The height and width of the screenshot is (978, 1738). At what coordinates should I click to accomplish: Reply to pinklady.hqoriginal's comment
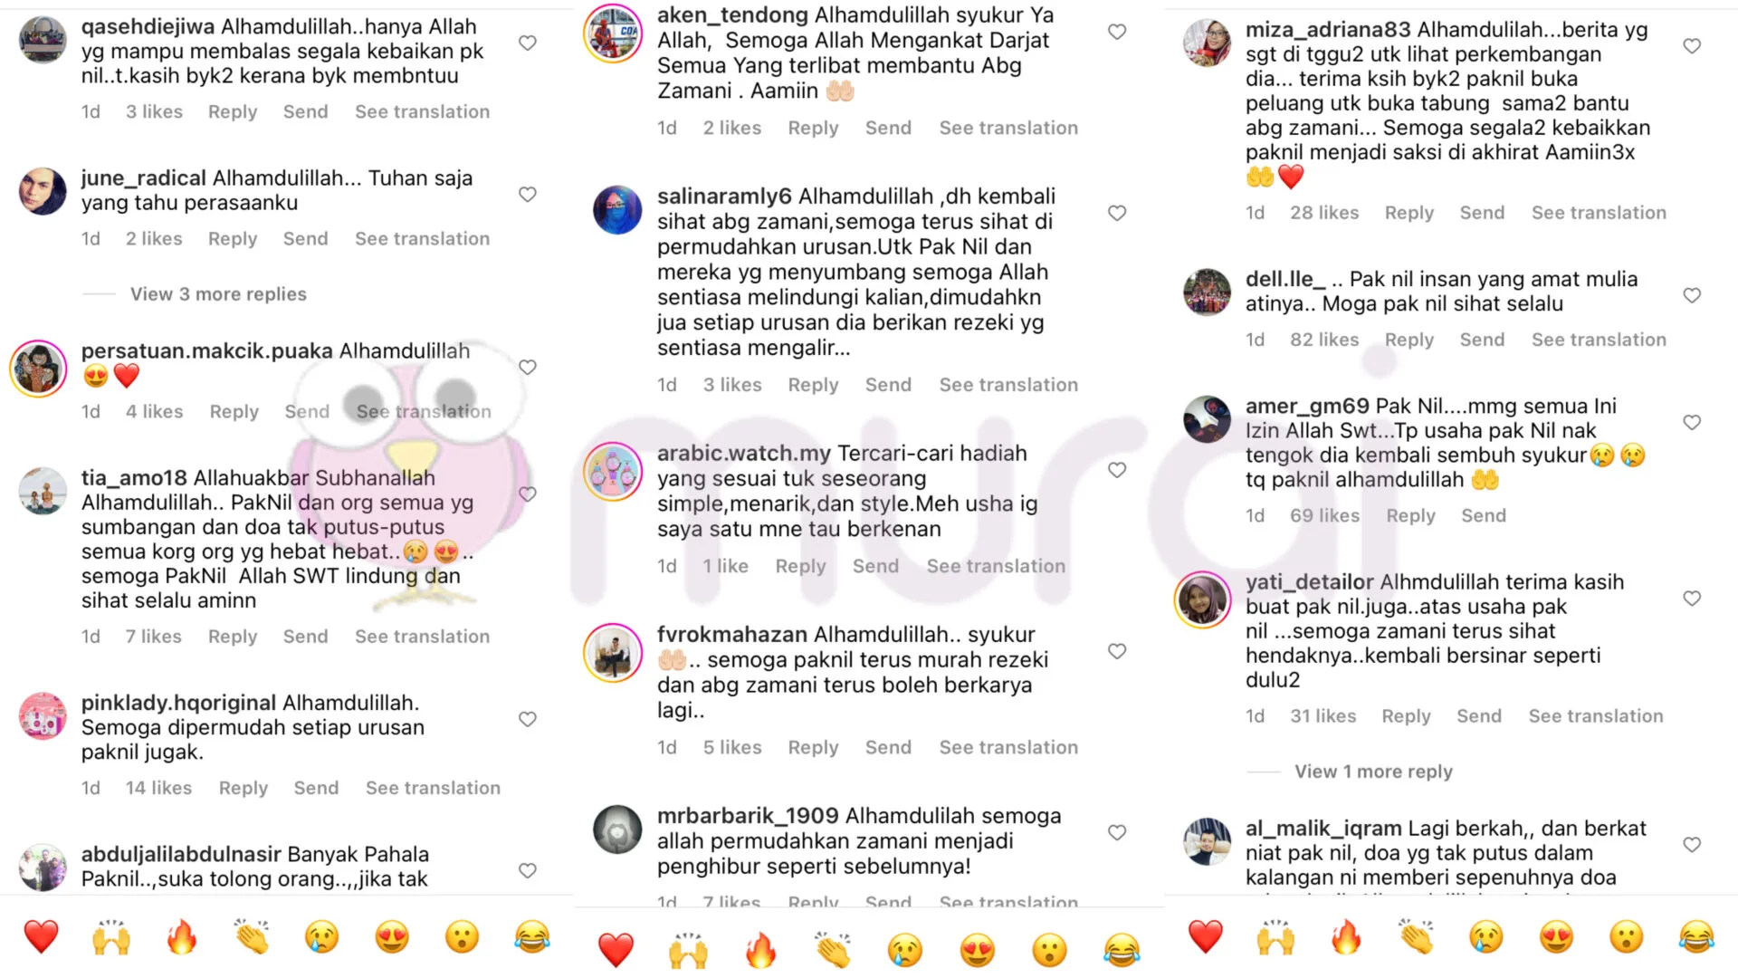(x=244, y=788)
